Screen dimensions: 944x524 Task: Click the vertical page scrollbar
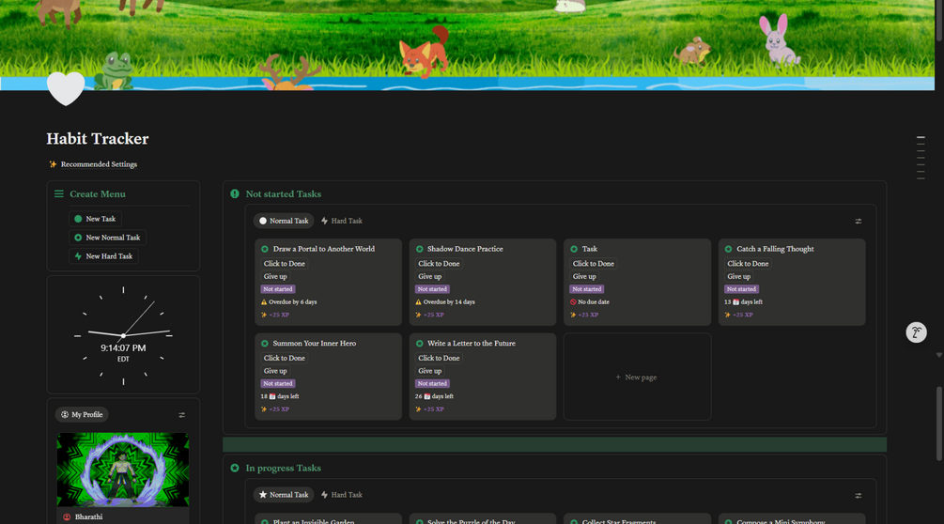[x=939, y=424]
